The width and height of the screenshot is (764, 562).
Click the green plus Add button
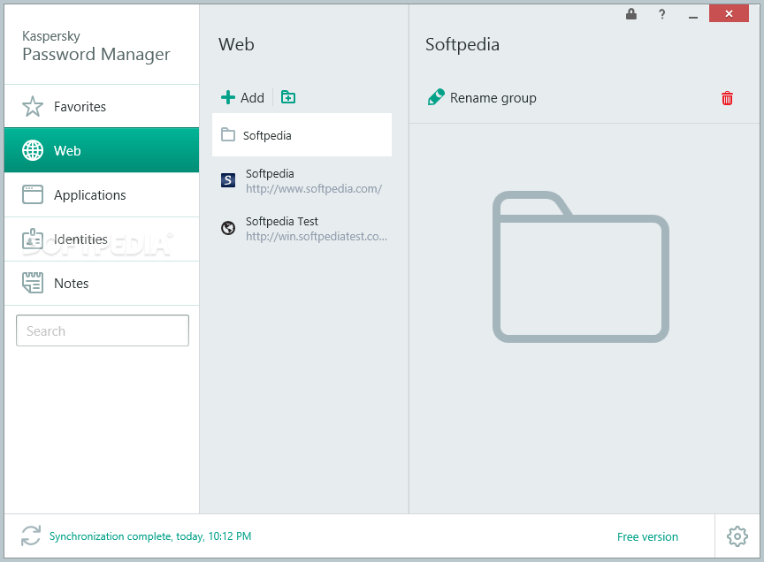[242, 97]
